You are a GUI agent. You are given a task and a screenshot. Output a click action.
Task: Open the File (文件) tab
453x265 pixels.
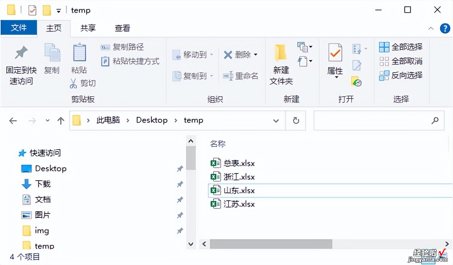pyautogui.click(x=19, y=28)
